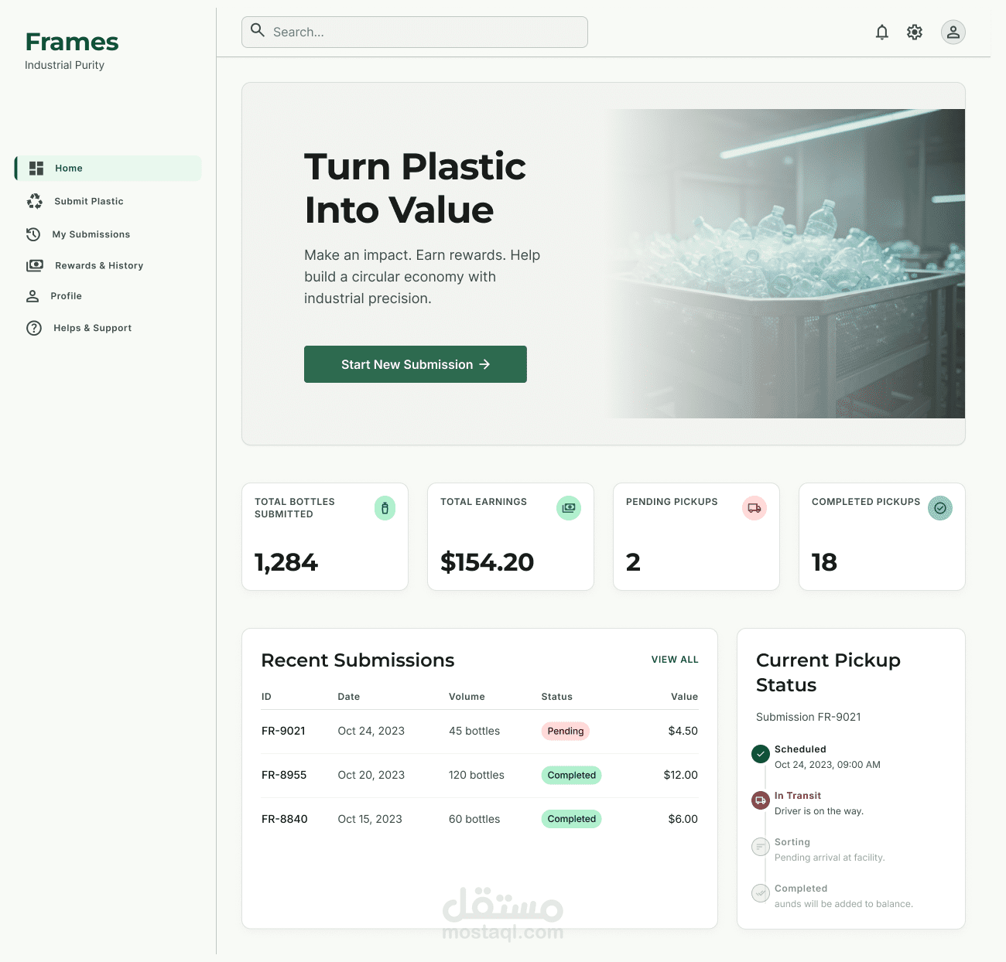Screen dimensions: 1006x962
Task: Click the Sorting step label
Action: (x=792, y=842)
